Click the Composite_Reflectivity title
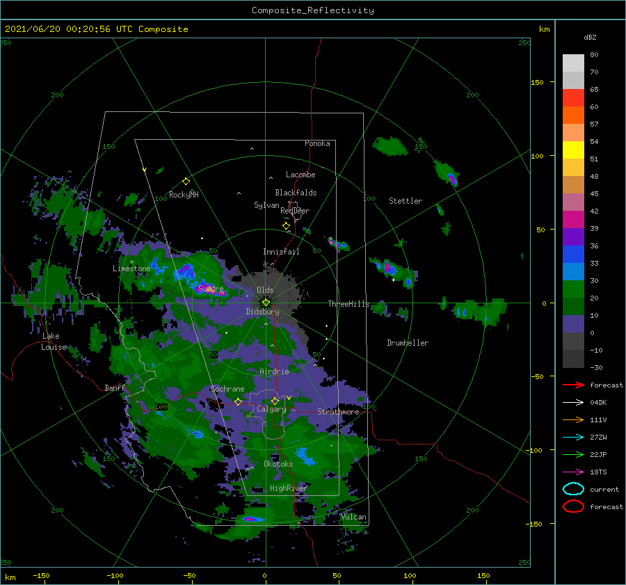 313,10
